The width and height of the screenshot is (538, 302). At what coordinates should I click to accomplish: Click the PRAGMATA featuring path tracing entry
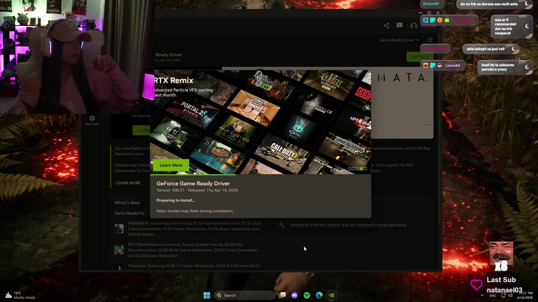tap(195, 229)
